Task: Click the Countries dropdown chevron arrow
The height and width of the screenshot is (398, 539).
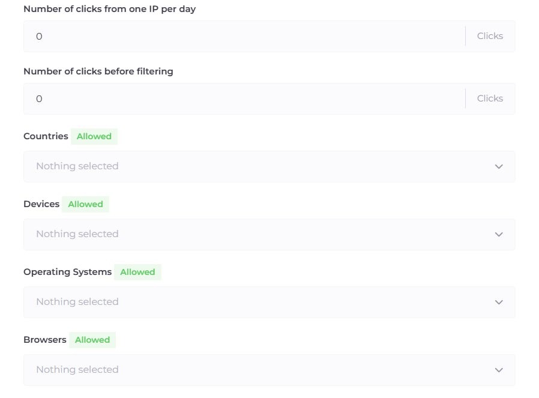Action: coord(499,166)
